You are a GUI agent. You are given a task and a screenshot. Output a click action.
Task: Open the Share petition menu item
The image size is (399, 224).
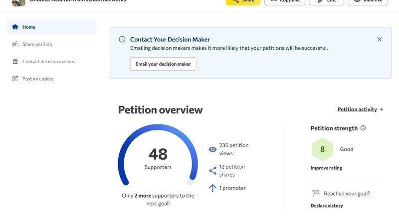coord(37,44)
